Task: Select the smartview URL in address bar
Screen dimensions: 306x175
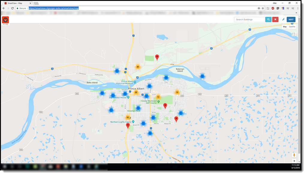Action: [x=53, y=8]
